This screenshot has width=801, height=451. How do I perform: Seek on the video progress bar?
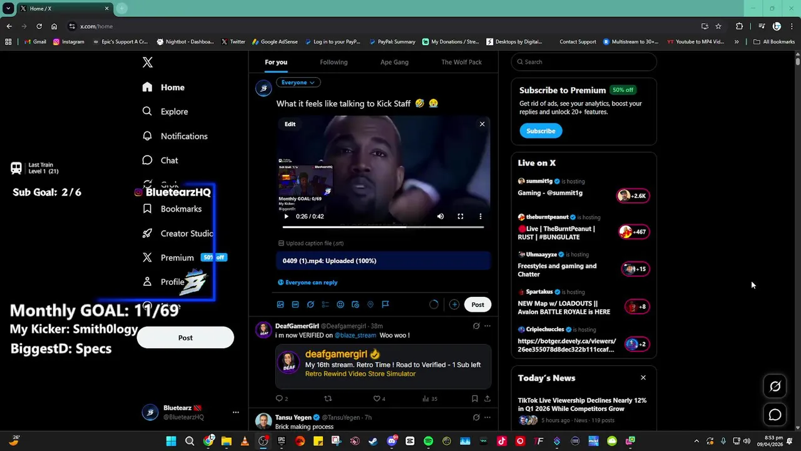click(383, 227)
